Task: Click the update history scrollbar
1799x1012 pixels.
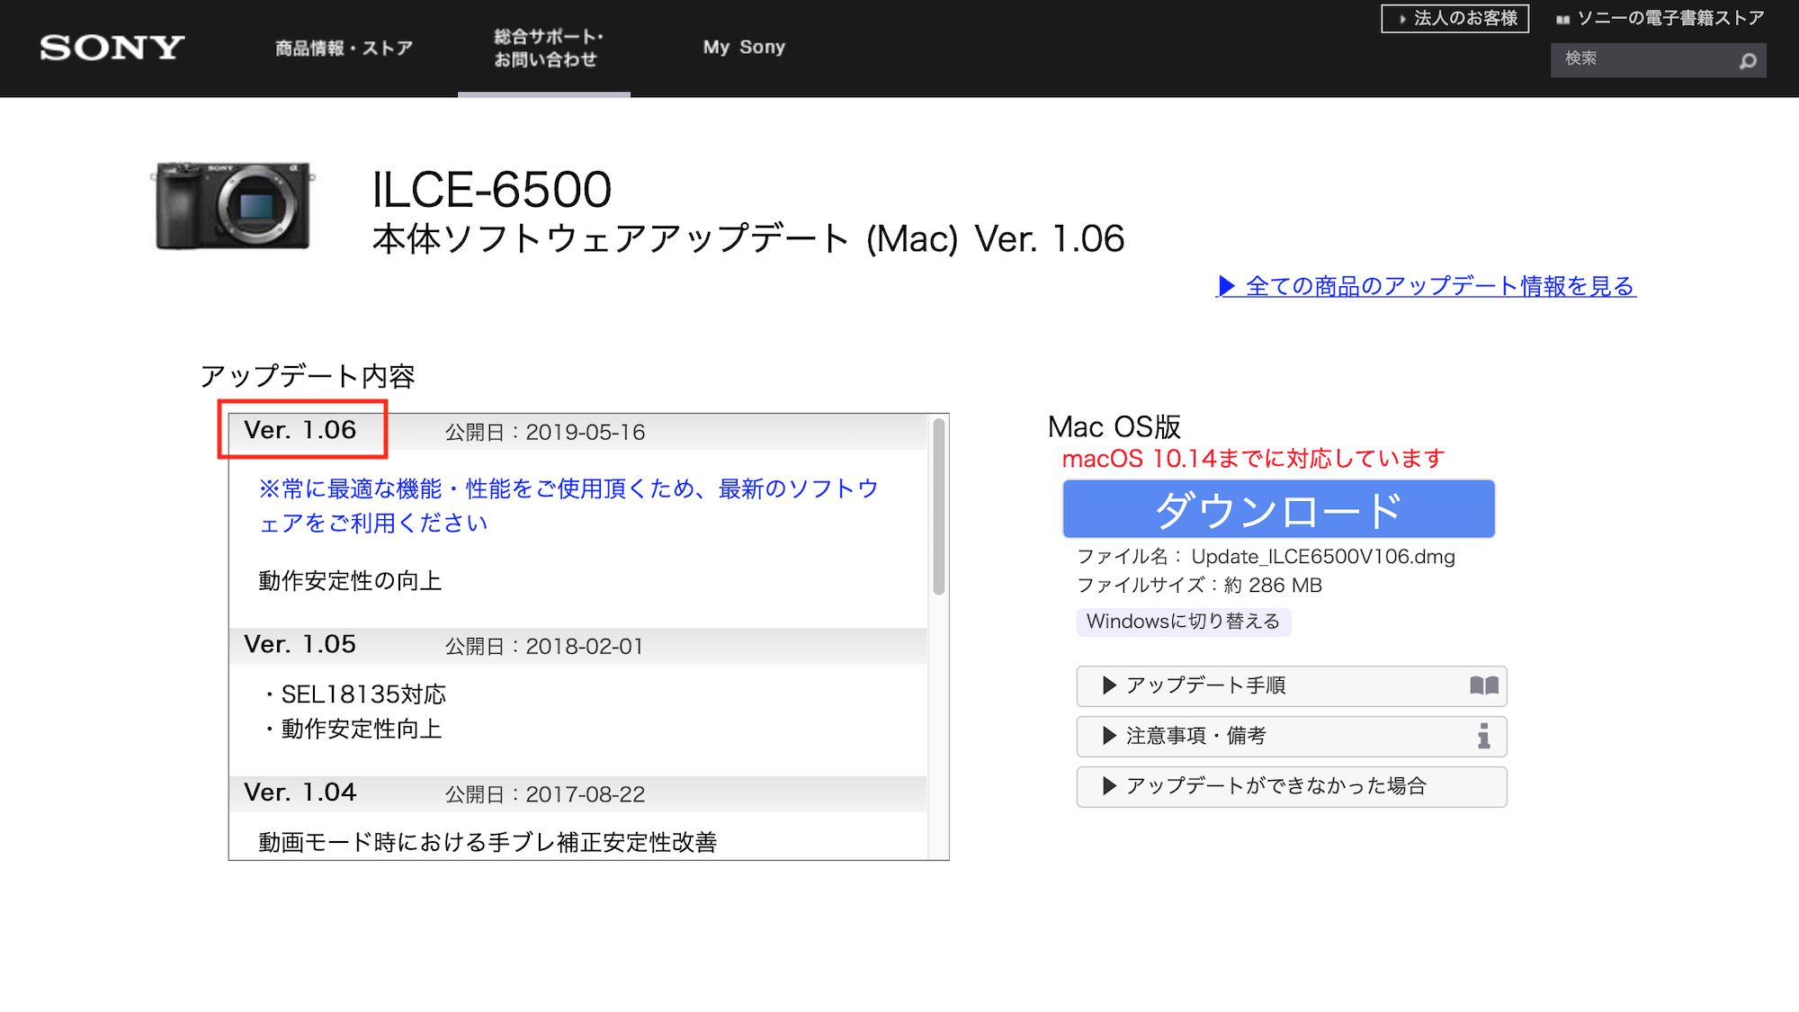Action: coord(938,508)
